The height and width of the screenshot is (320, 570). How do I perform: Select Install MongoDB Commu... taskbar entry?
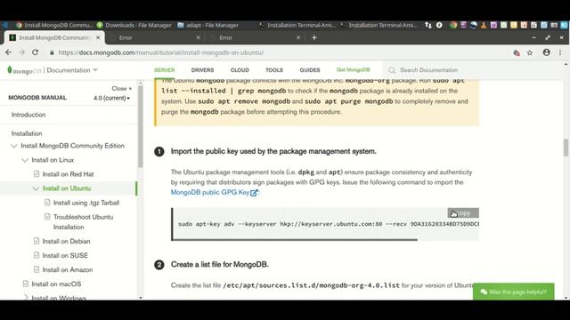point(54,25)
